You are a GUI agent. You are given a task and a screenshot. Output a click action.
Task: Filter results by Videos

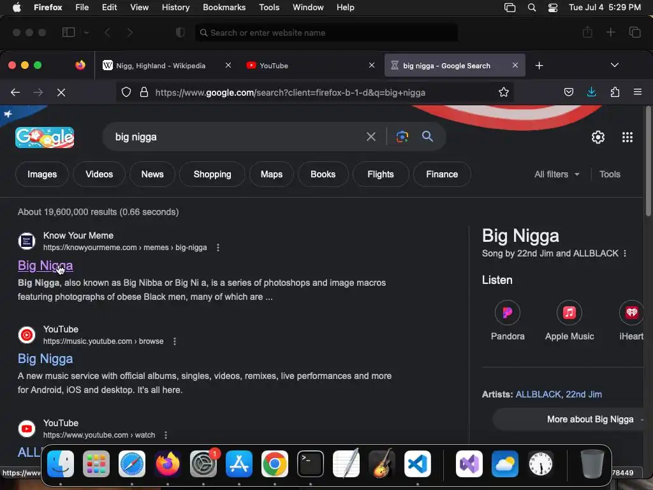point(99,174)
